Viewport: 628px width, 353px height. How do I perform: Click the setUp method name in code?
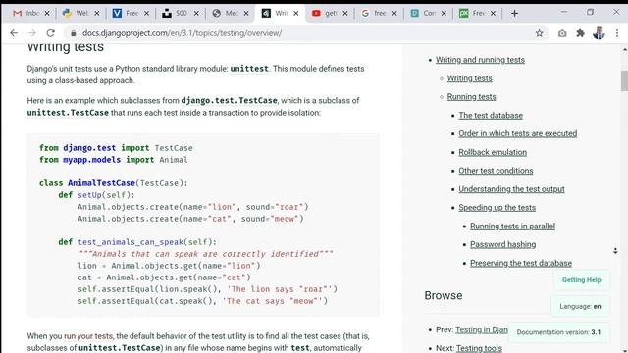(89, 195)
